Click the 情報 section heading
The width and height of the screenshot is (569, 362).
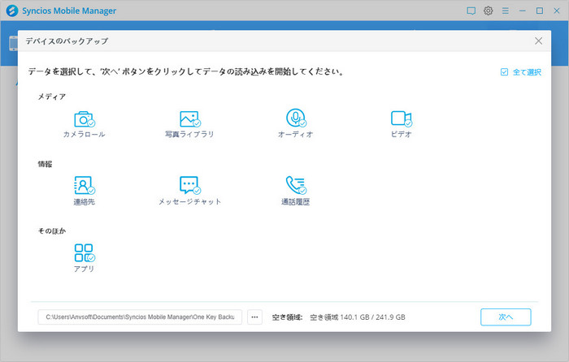click(x=45, y=164)
